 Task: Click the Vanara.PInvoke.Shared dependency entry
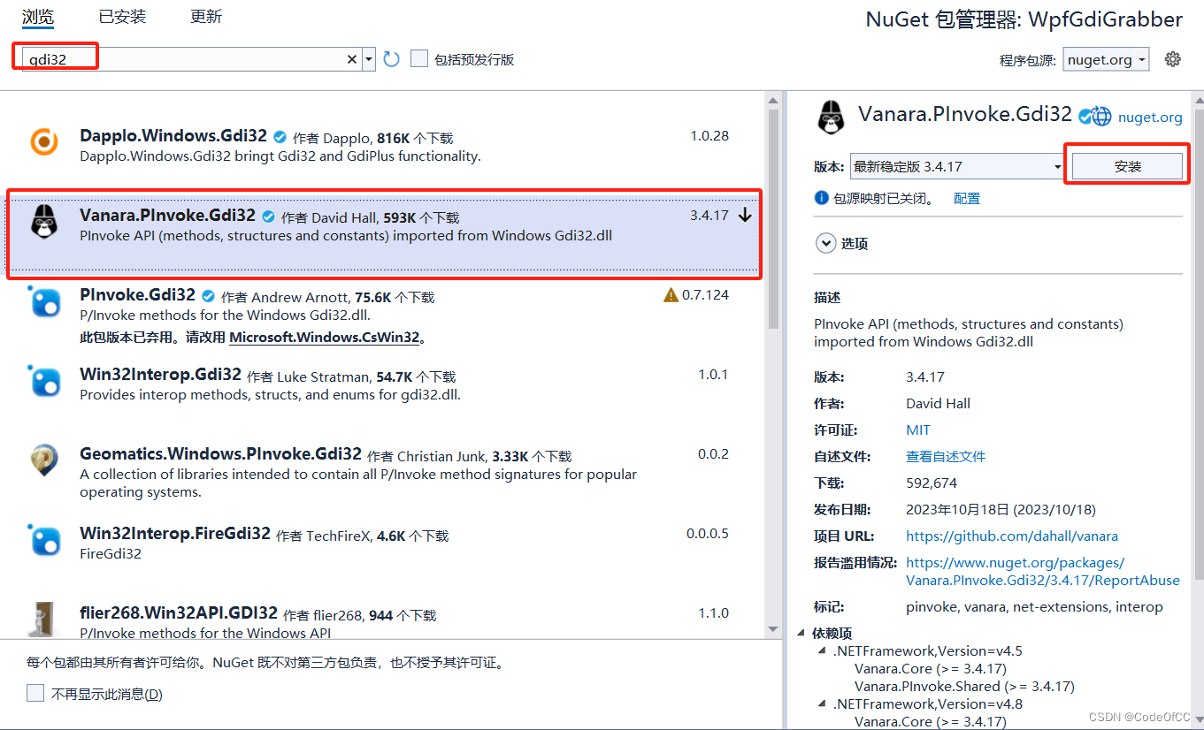coord(964,687)
